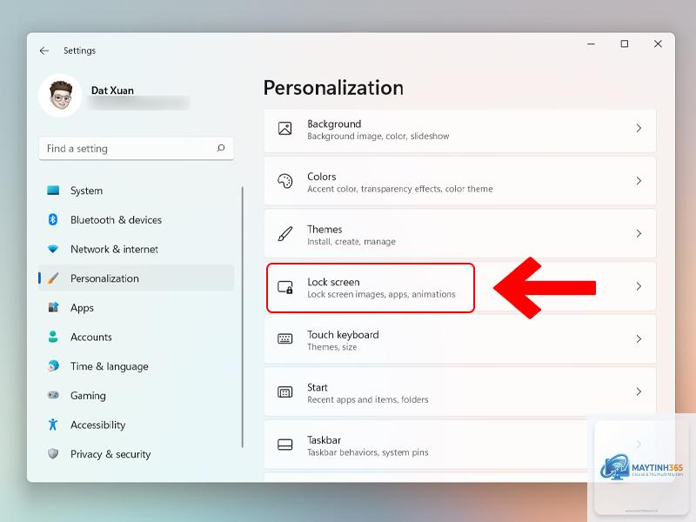This screenshot has height=522, width=696.
Task: Click 'Accent color, transparency effects, color theme' text
Action: pyautogui.click(x=400, y=189)
